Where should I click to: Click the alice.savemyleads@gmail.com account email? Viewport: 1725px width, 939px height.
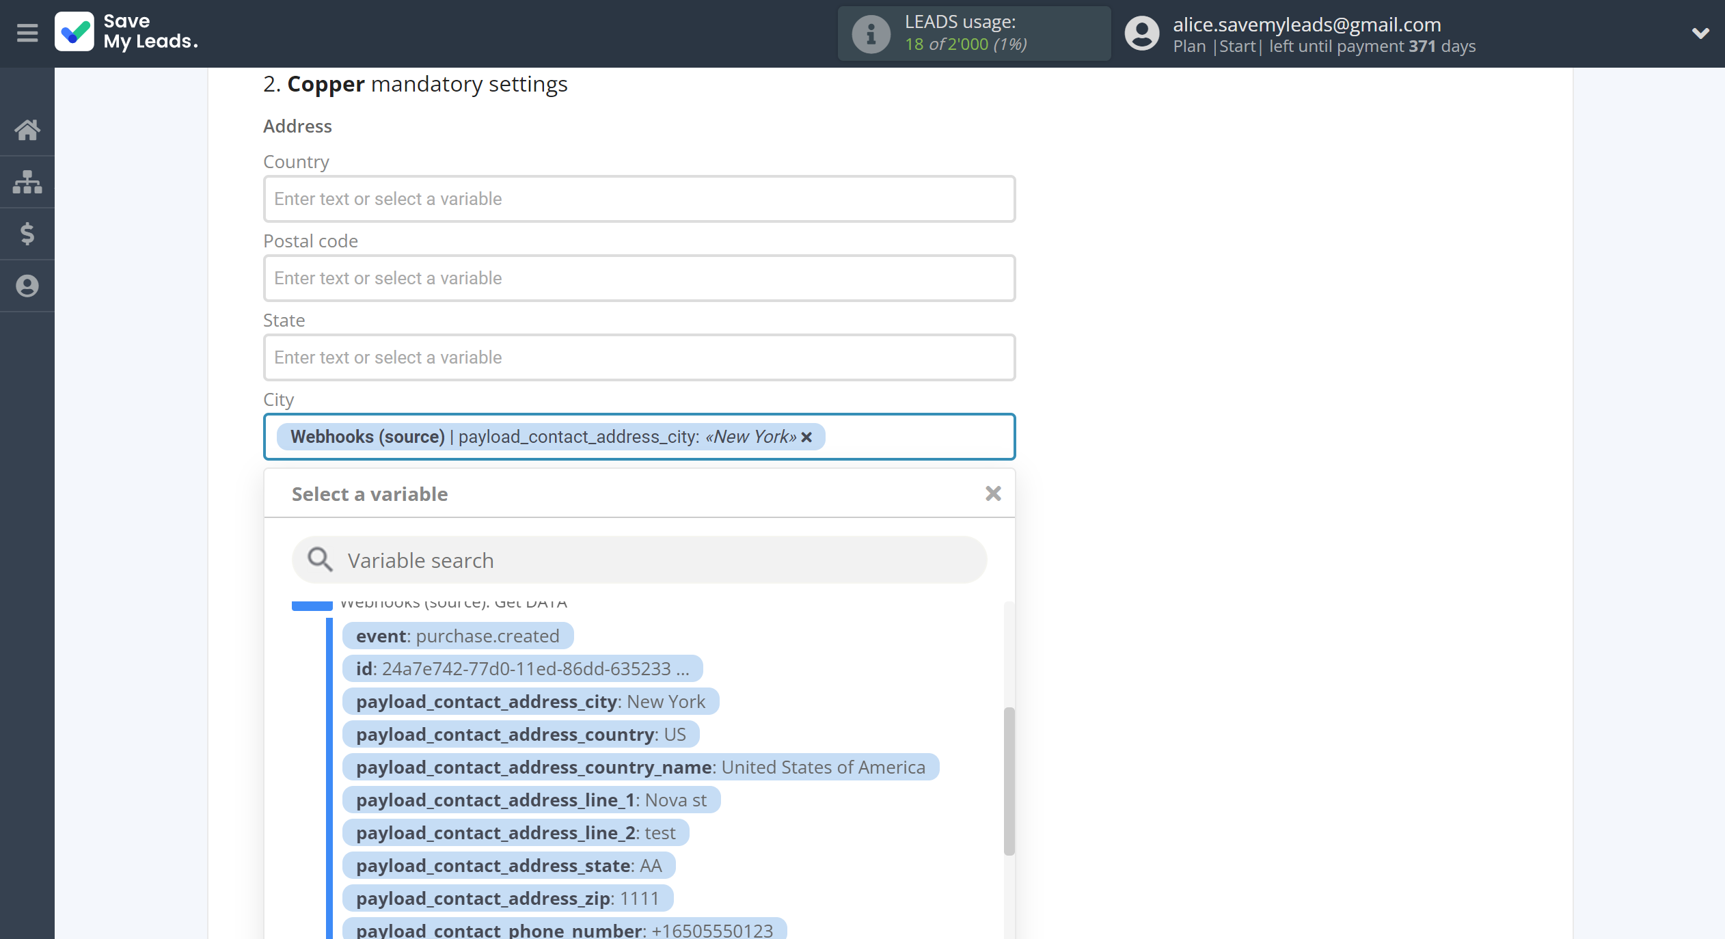(x=1307, y=25)
